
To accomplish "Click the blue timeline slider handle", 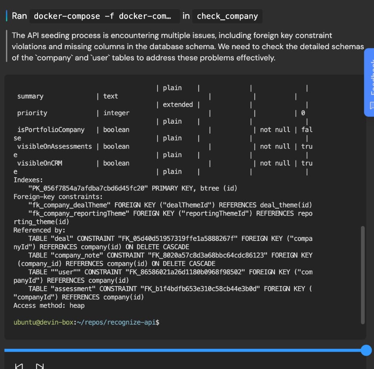I will (366, 350).
